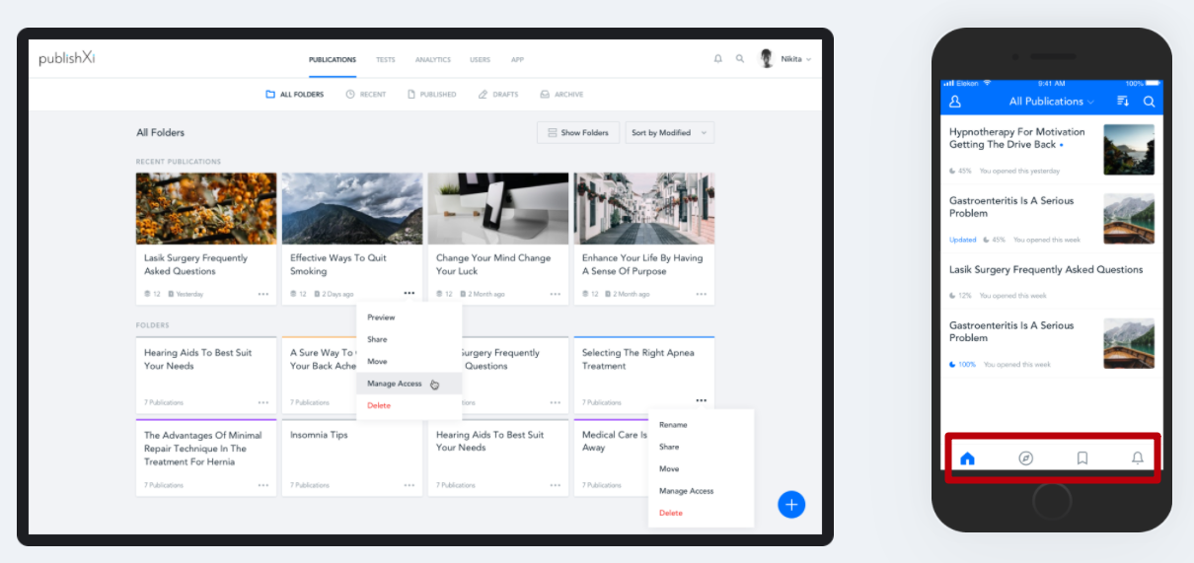Tap thumbnail of Gastroenteritis item at 100%

point(1129,343)
